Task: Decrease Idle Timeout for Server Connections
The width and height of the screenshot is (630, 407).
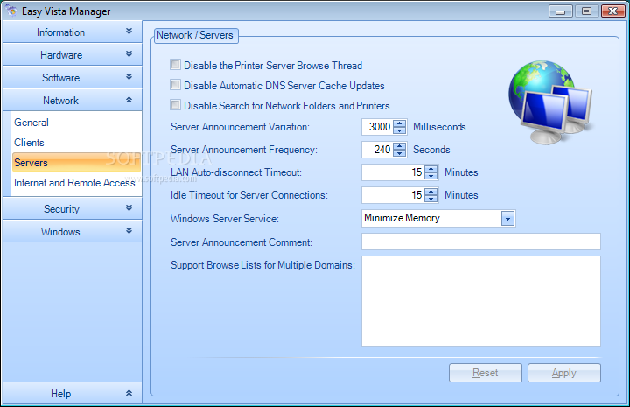Action: click(430, 199)
